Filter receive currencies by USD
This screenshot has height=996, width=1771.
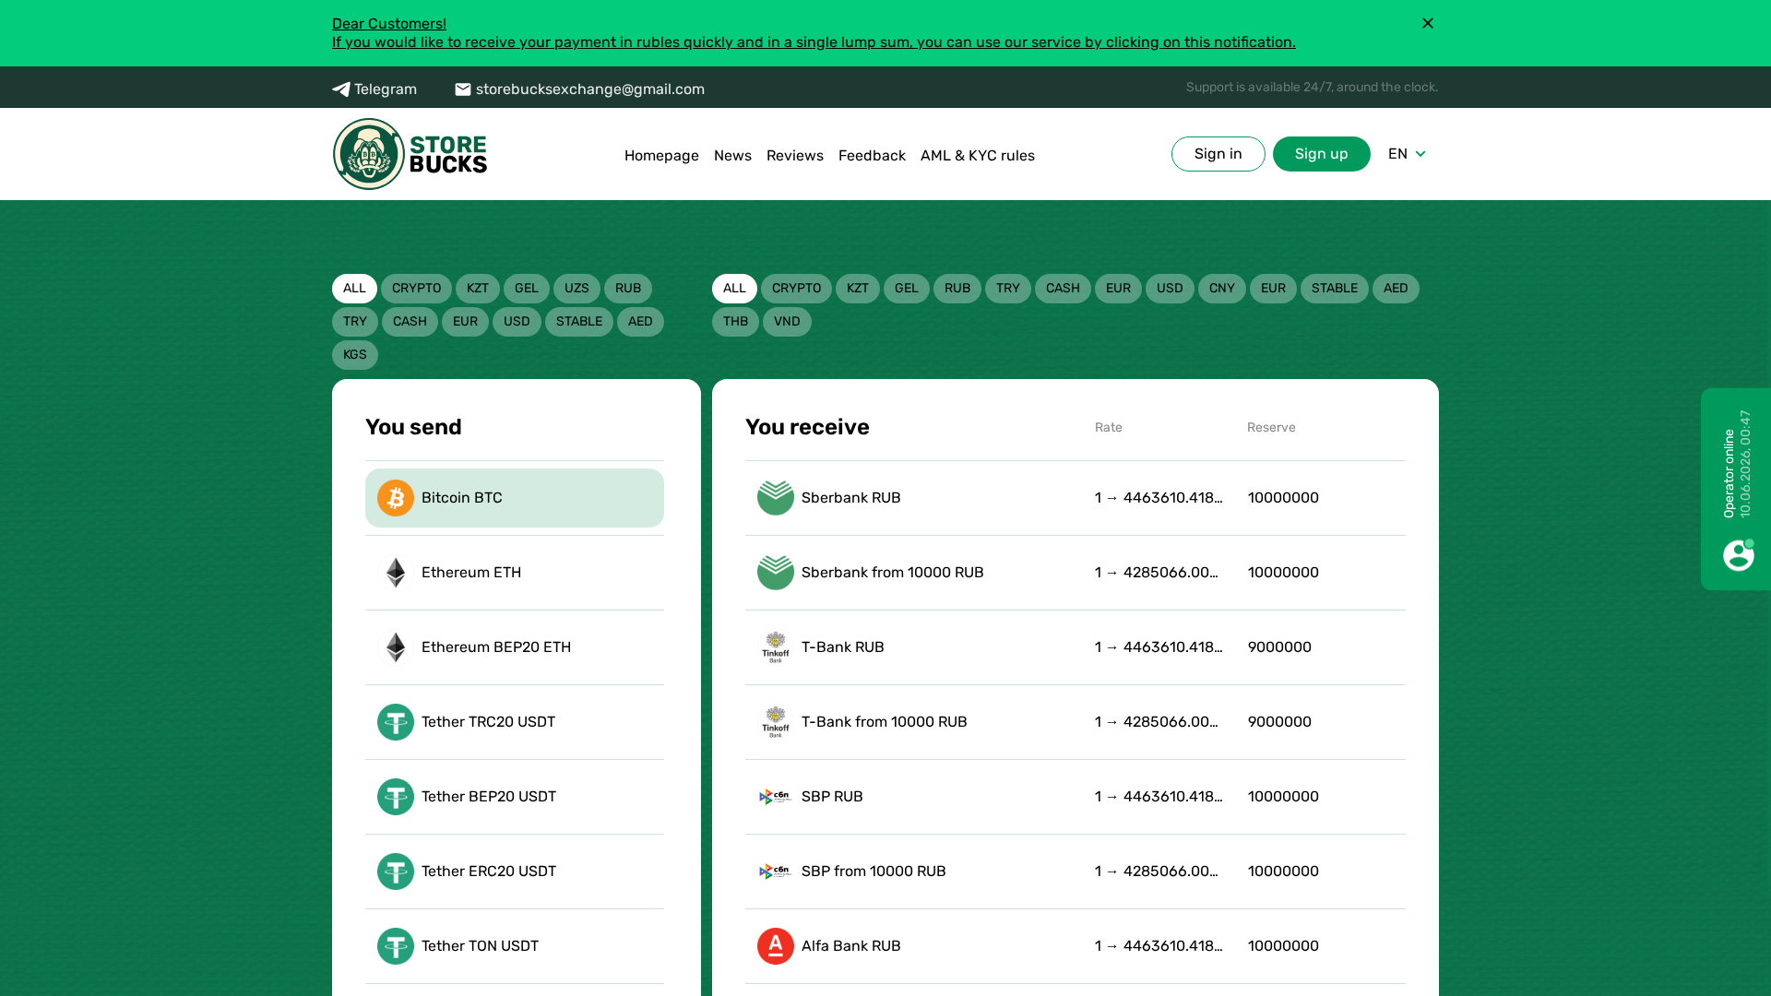(1170, 289)
